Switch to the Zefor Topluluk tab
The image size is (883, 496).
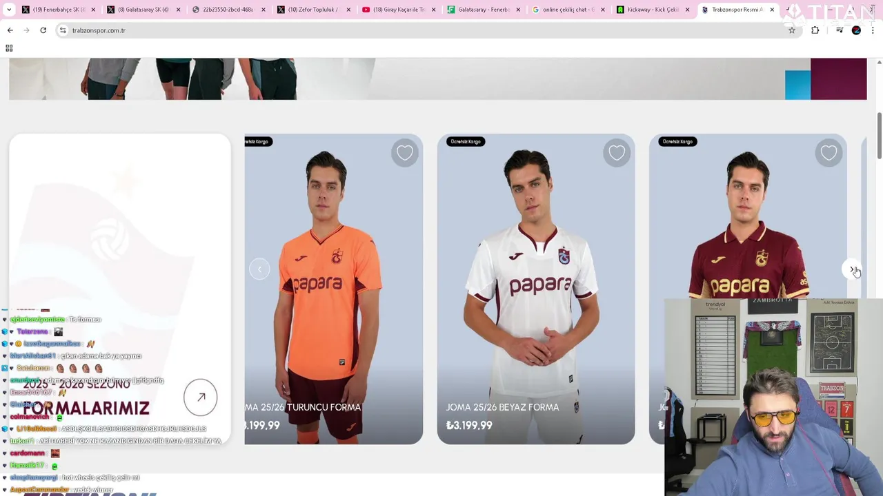tap(314, 10)
